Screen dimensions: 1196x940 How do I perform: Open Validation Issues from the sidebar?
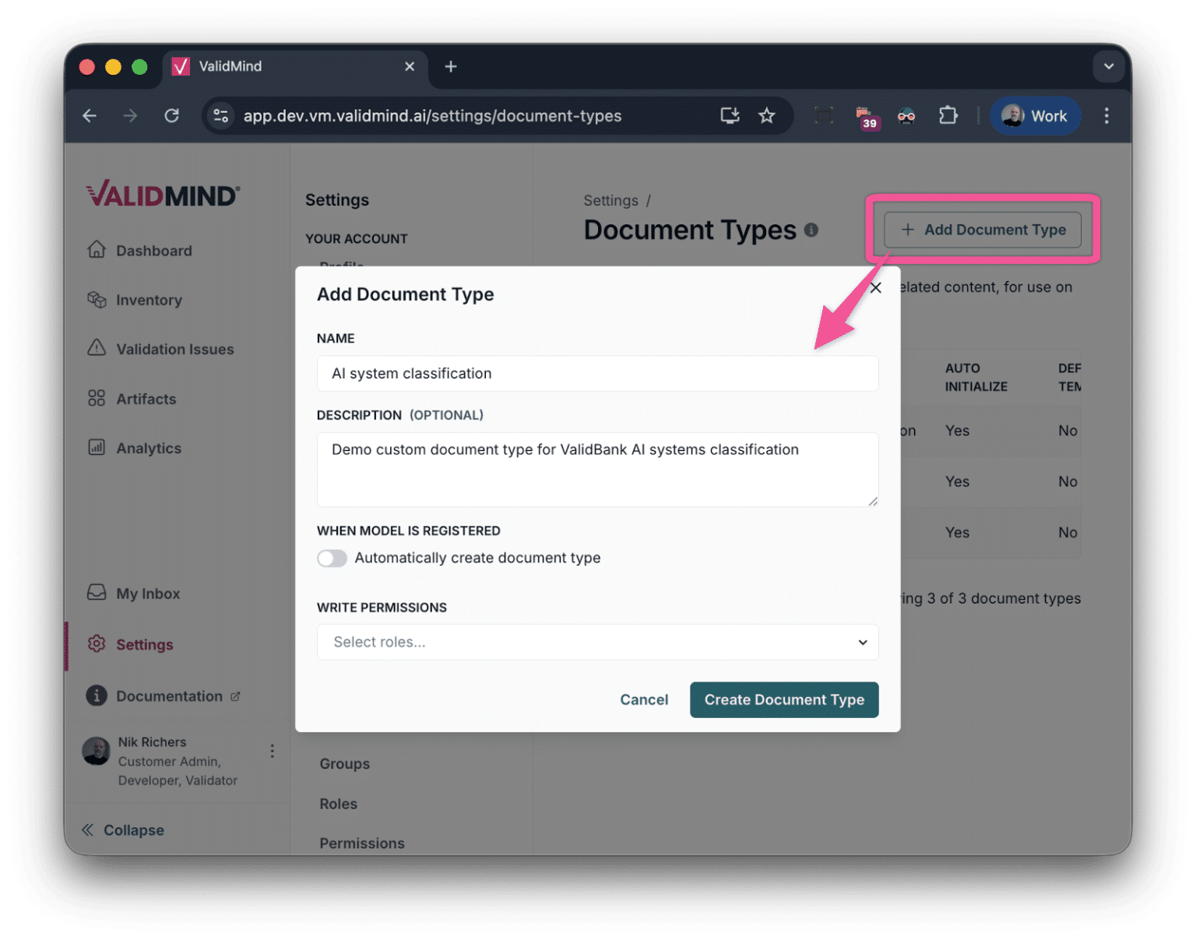(x=97, y=349)
